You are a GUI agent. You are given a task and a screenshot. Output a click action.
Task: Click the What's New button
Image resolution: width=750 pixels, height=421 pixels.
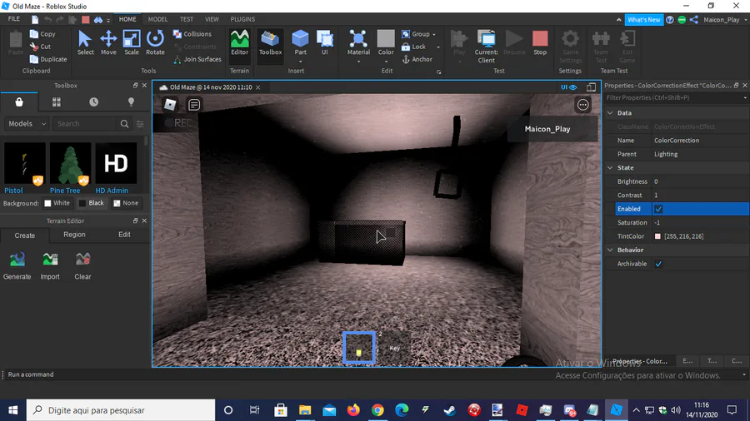644,20
